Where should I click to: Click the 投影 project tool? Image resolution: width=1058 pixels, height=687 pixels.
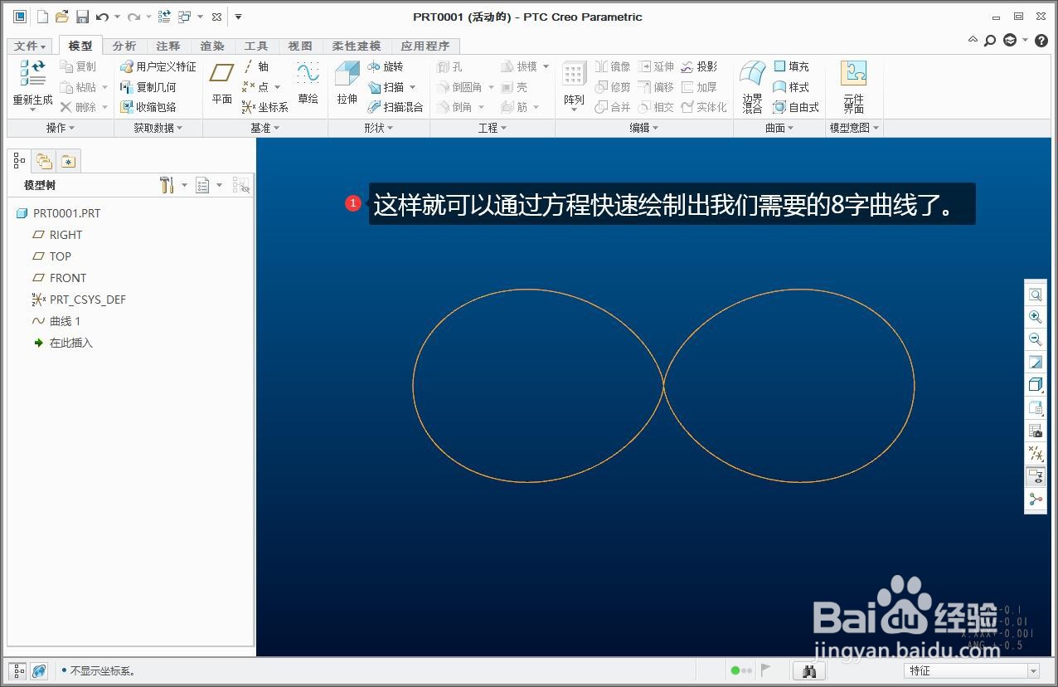(x=699, y=66)
